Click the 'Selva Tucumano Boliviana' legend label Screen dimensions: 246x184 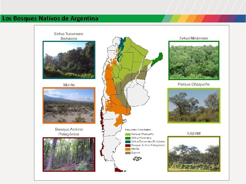coord(148,141)
